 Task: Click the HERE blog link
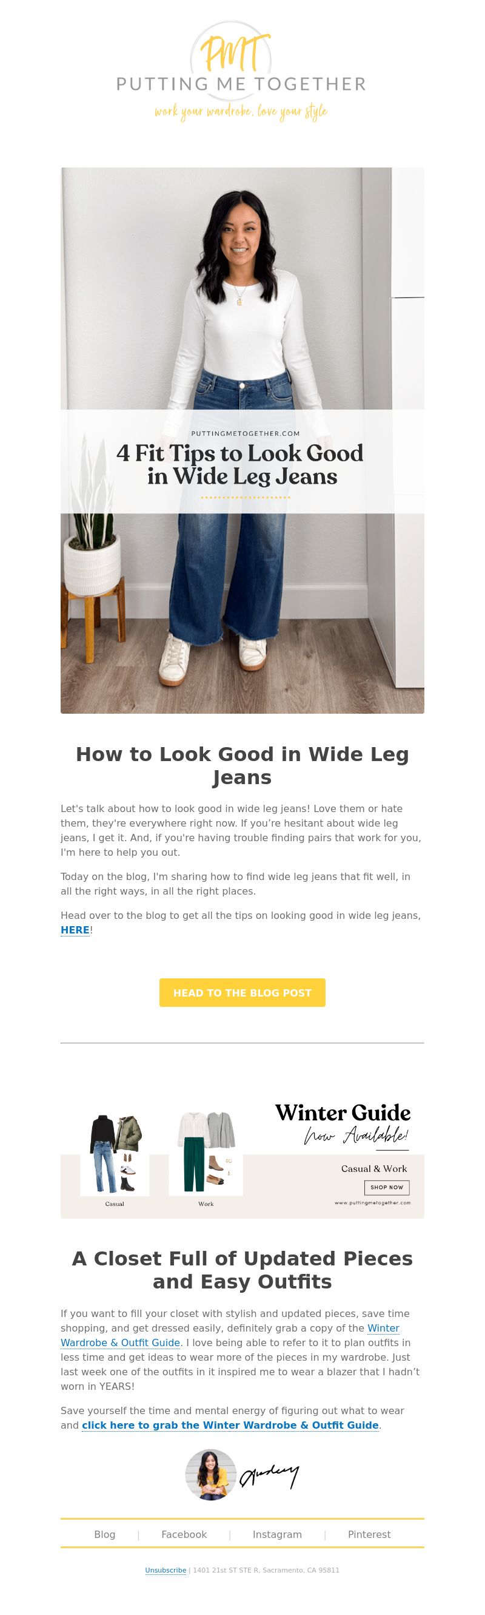[75, 930]
